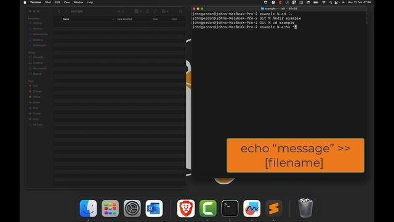Click the Finder search icon
Viewport: 394px width, 222px height.
coord(180,11)
